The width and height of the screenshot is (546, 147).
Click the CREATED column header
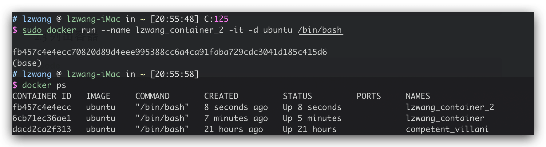221,96
